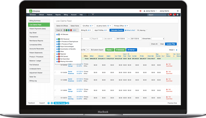Click the Check All button
The width and height of the screenshot is (206, 118).
154,44
